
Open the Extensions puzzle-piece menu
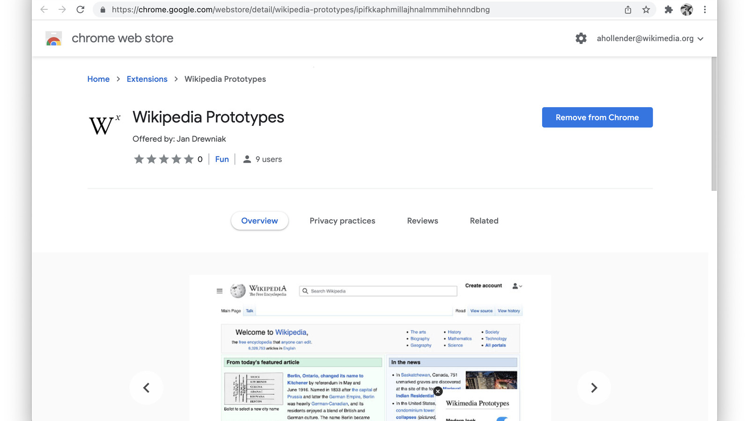669,9
